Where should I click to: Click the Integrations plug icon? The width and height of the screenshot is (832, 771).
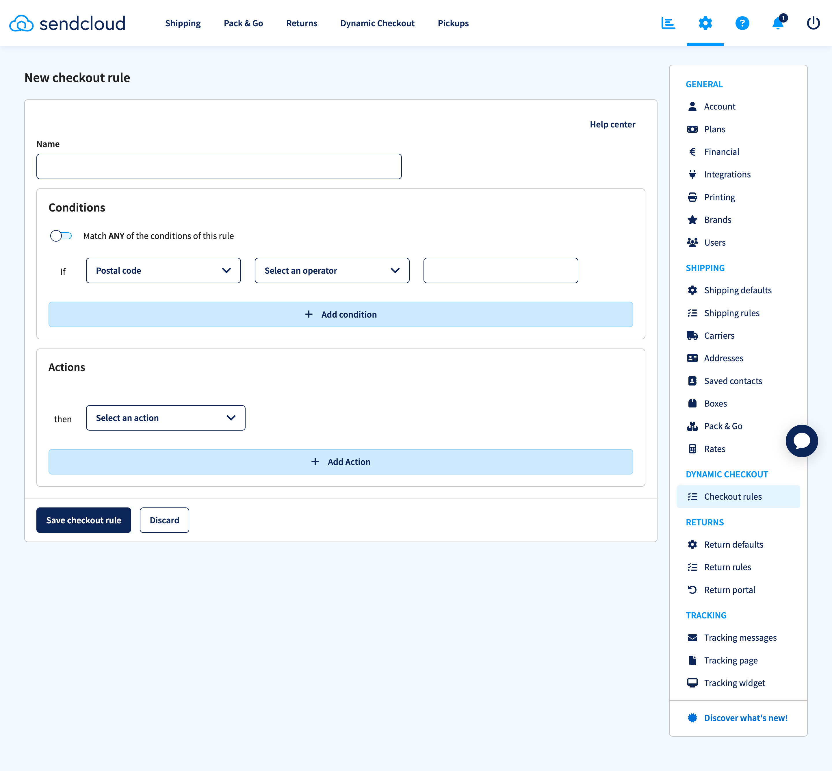(x=692, y=174)
